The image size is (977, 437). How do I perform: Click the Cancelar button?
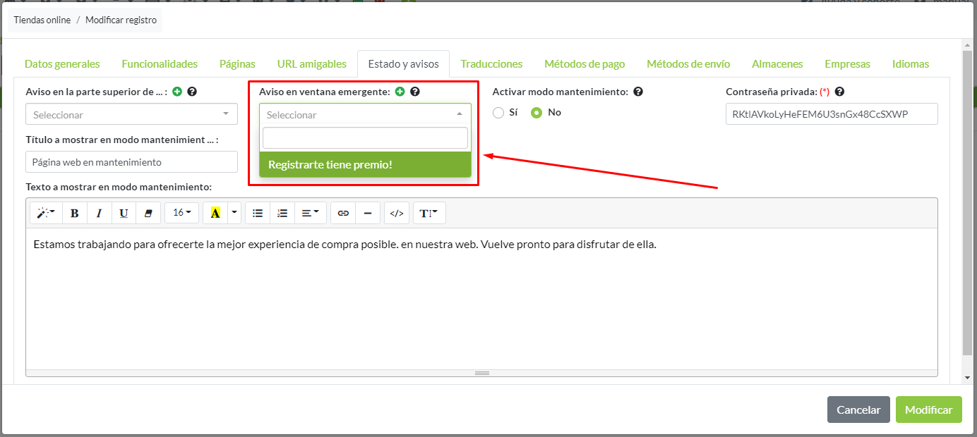pyautogui.click(x=858, y=410)
